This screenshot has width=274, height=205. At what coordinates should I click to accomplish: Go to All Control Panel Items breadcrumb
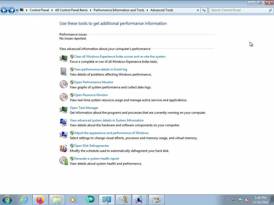(71, 10)
